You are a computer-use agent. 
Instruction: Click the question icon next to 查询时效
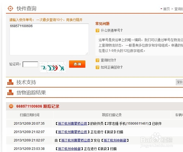(x=97, y=60)
